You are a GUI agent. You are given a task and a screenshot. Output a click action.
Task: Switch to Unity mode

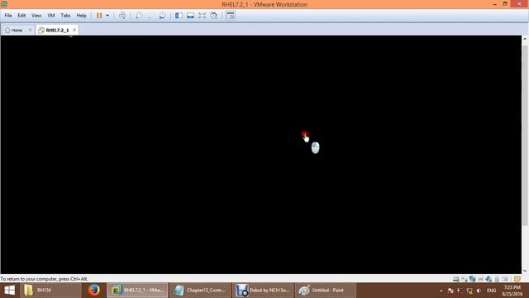tap(214, 16)
